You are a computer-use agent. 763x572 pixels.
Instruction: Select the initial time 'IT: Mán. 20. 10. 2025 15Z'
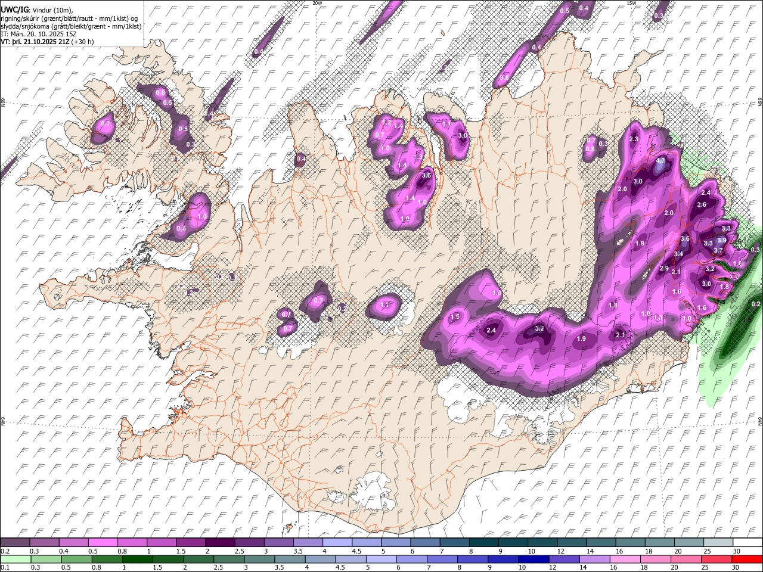[39, 34]
